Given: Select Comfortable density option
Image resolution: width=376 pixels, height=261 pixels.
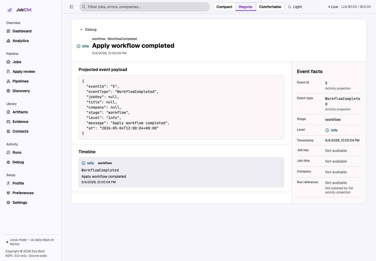Looking at the screenshot, I should pyautogui.click(x=270, y=7).
